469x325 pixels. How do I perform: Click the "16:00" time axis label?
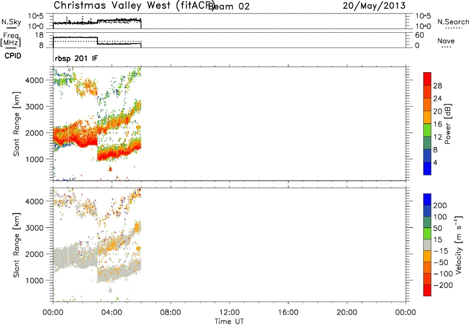pos(288,313)
